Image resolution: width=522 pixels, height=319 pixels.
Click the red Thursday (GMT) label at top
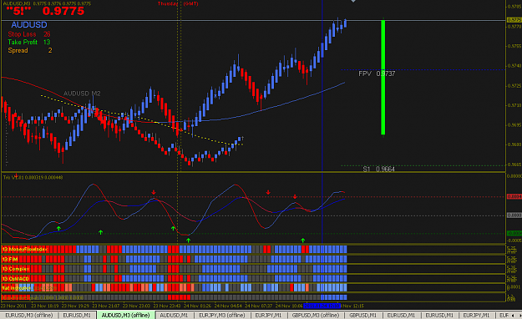[178, 3]
